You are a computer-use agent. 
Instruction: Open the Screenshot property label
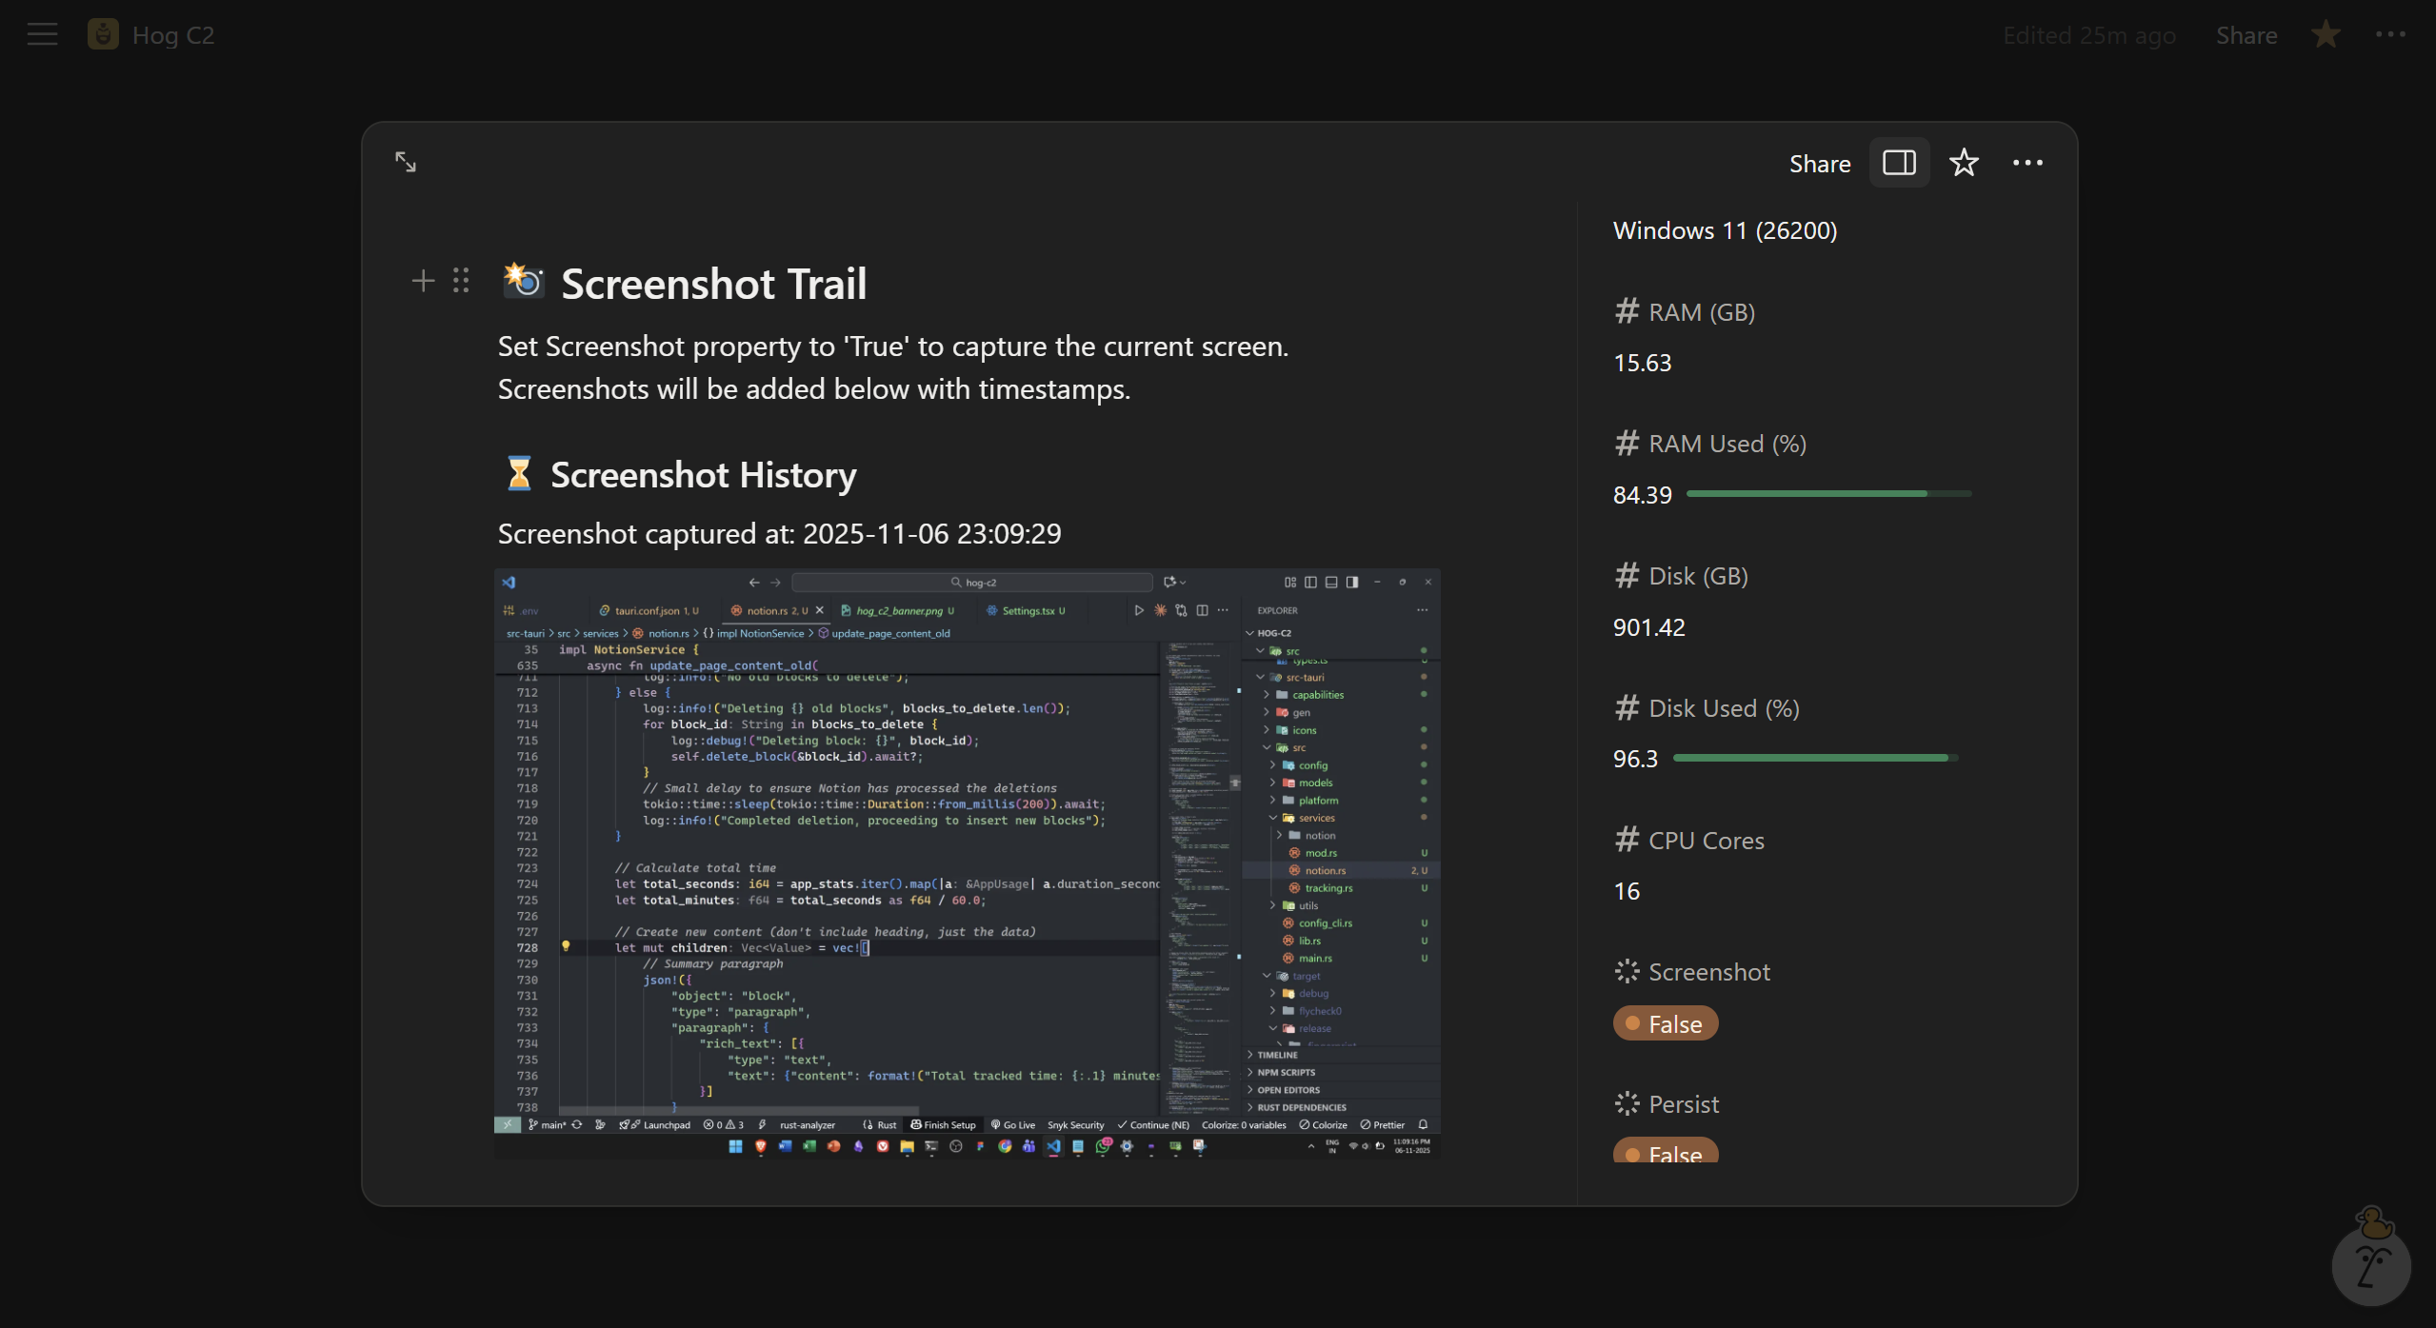[x=1708, y=972]
